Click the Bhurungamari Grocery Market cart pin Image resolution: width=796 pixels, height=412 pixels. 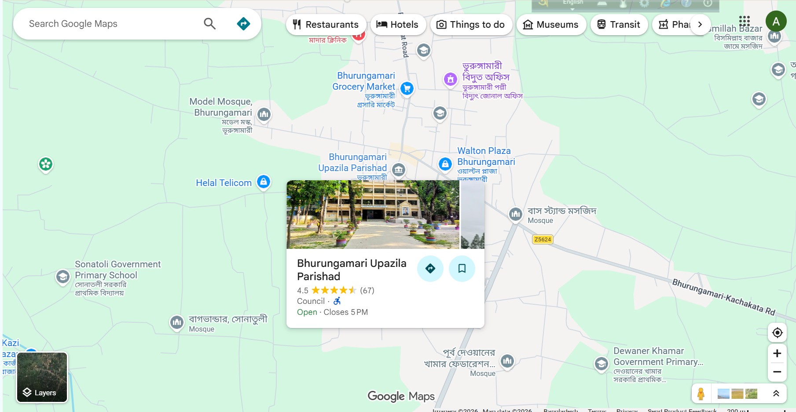coord(407,88)
